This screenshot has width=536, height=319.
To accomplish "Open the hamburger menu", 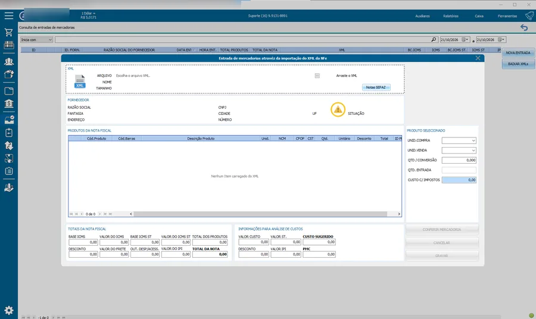I will tap(9, 15).
